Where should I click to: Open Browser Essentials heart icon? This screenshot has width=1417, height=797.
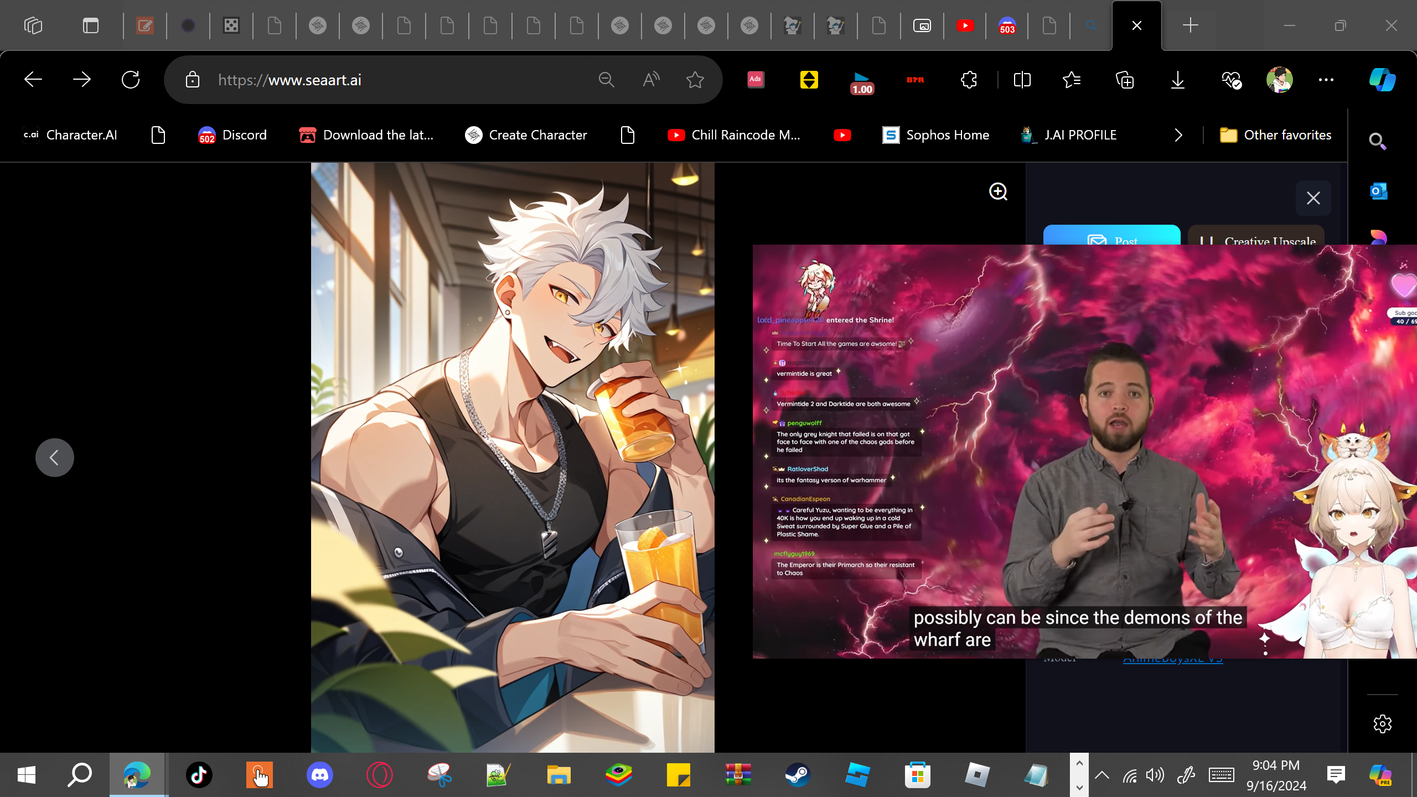(x=1232, y=80)
